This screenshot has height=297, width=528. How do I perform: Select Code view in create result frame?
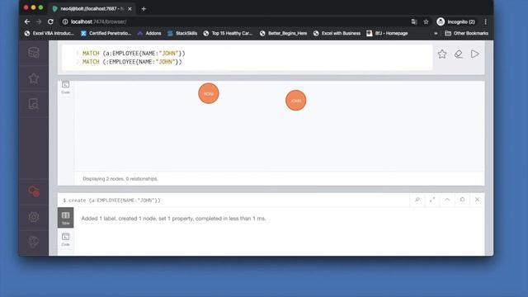66,239
